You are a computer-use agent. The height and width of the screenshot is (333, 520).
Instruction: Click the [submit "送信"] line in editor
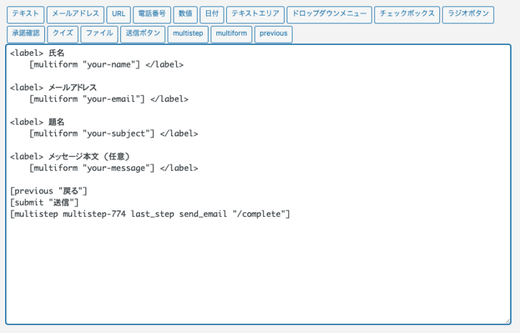coord(45,203)
